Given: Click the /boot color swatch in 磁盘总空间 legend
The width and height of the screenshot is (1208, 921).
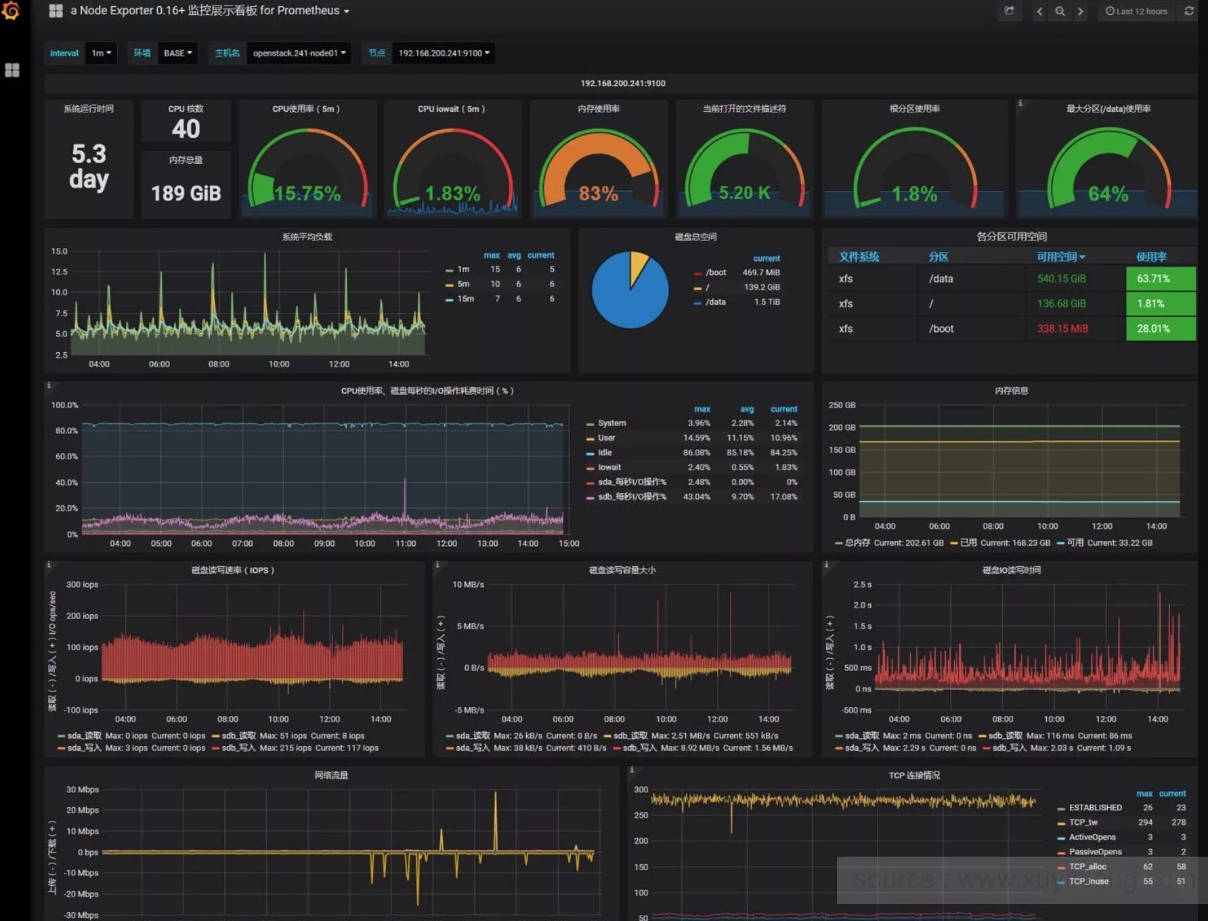Looking at the screenshot, I should tap(697, 272).
